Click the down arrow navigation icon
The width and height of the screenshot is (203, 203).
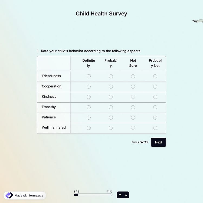126,195
